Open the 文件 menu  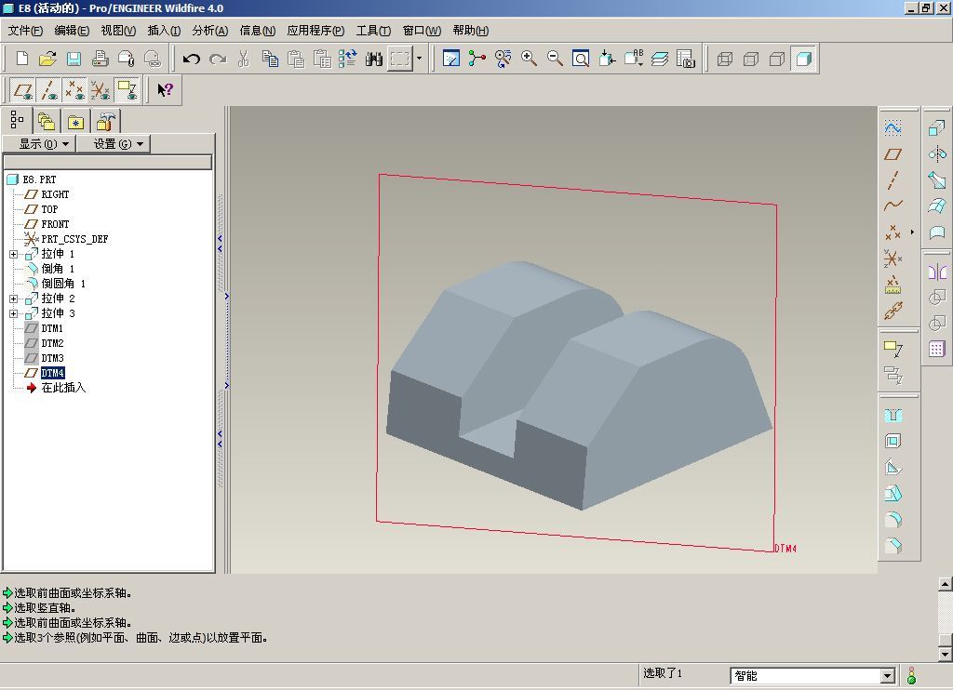(x=24, y=31)
